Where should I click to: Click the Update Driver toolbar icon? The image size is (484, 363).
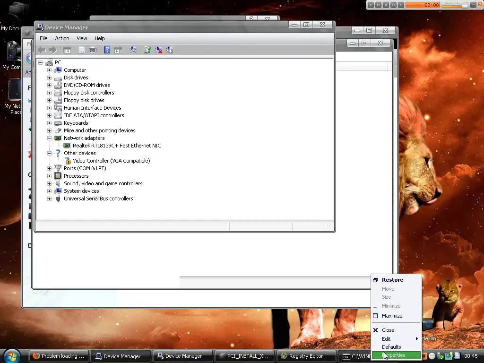[x=147, y=50]
